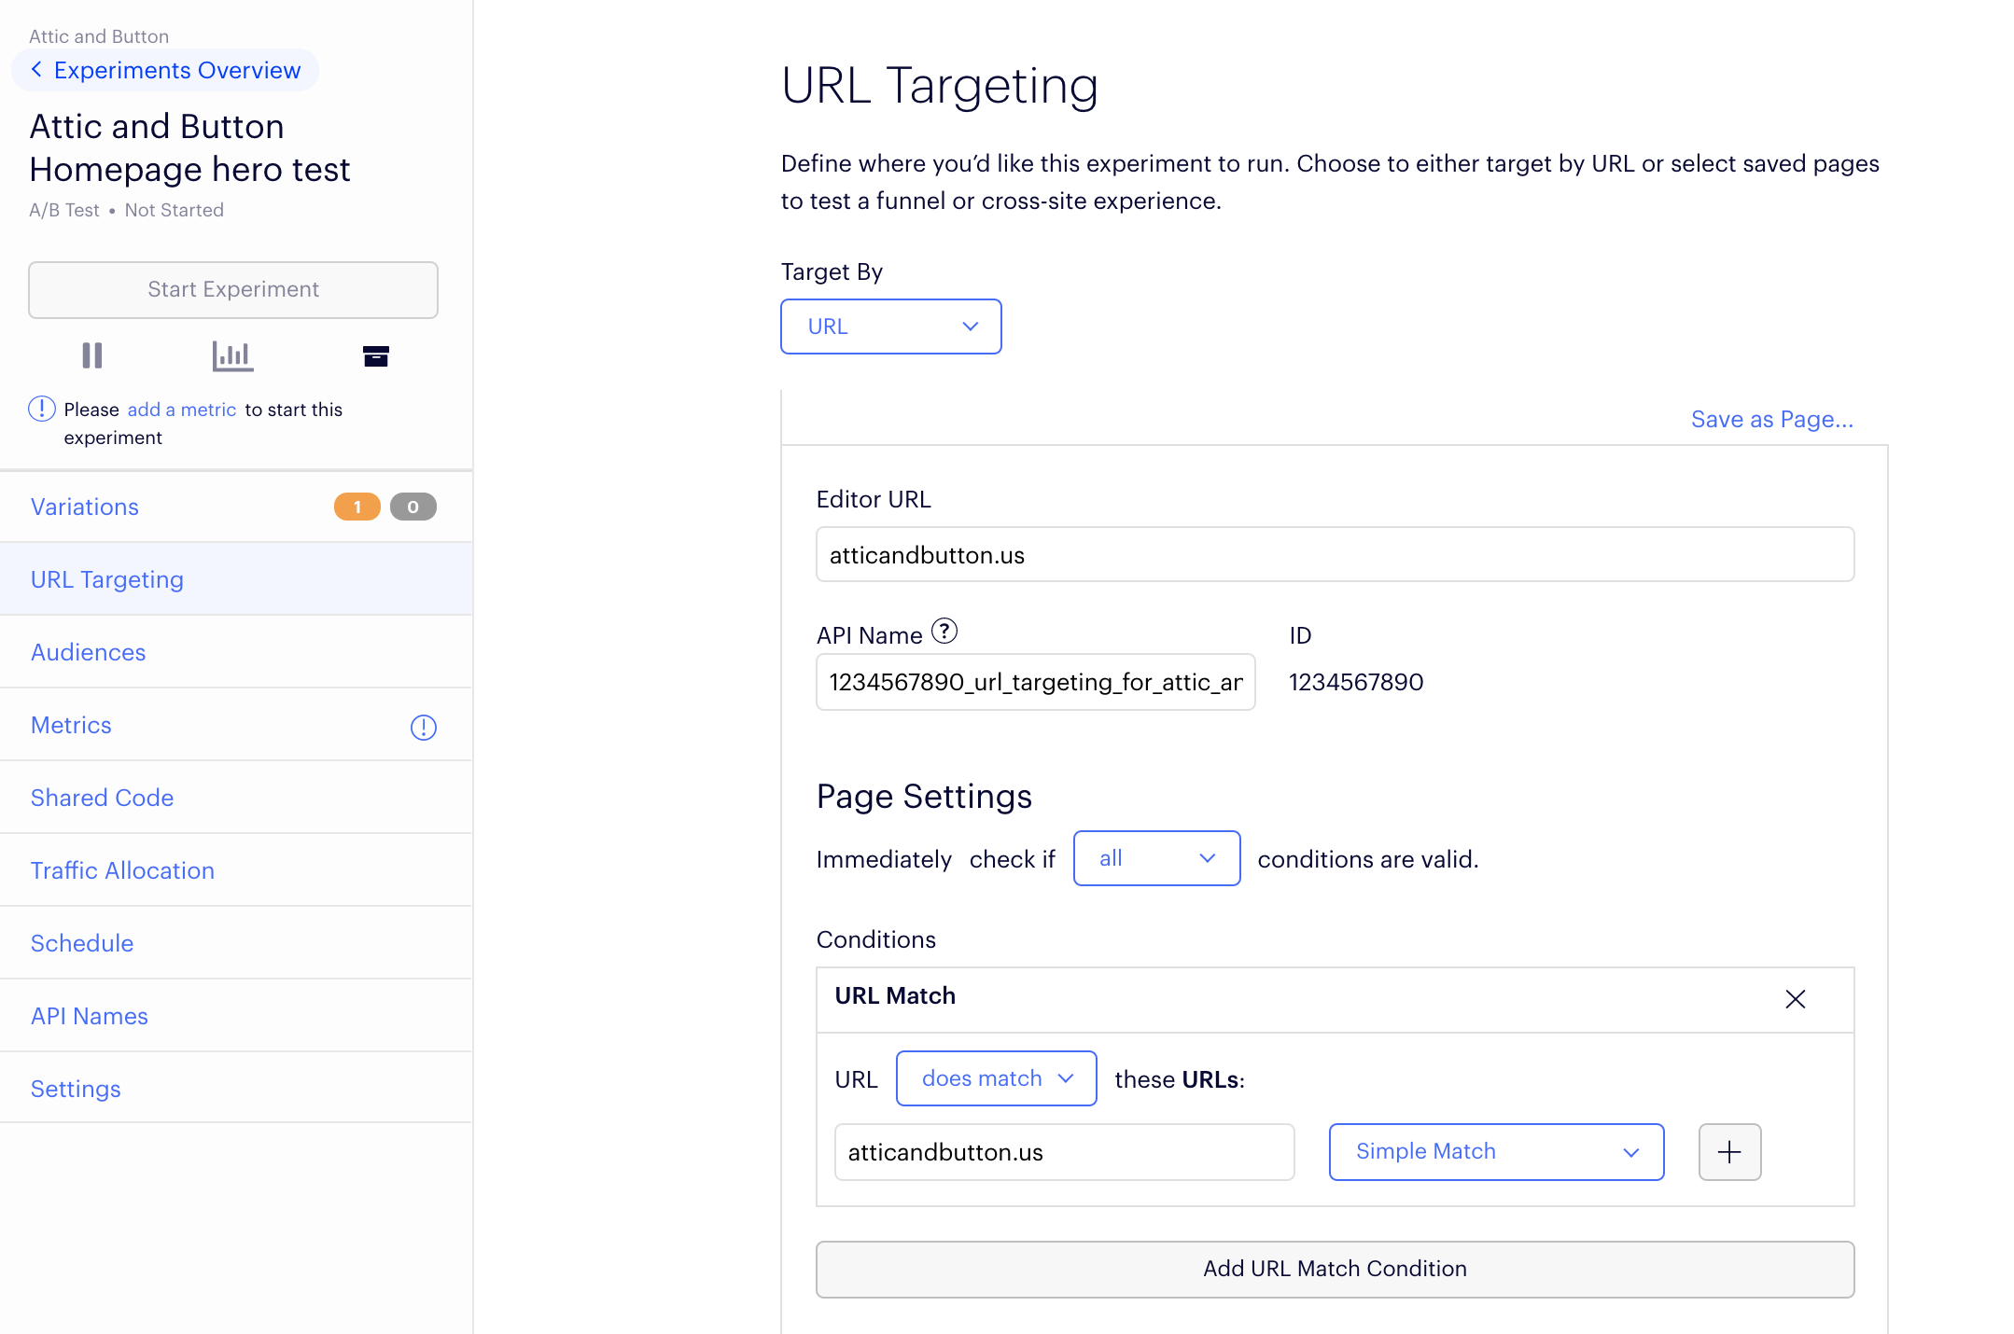The height and width of the screenshot is (1334, 2014).
Task: Click the plus icon to add URL
Action: 1728,1152
